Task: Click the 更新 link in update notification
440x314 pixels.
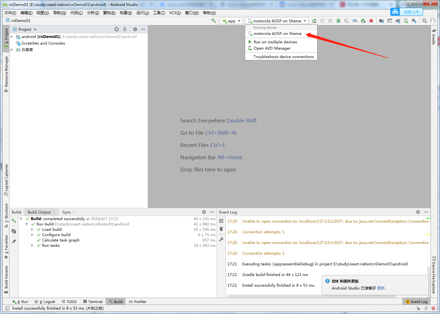Action: (381, 288)
